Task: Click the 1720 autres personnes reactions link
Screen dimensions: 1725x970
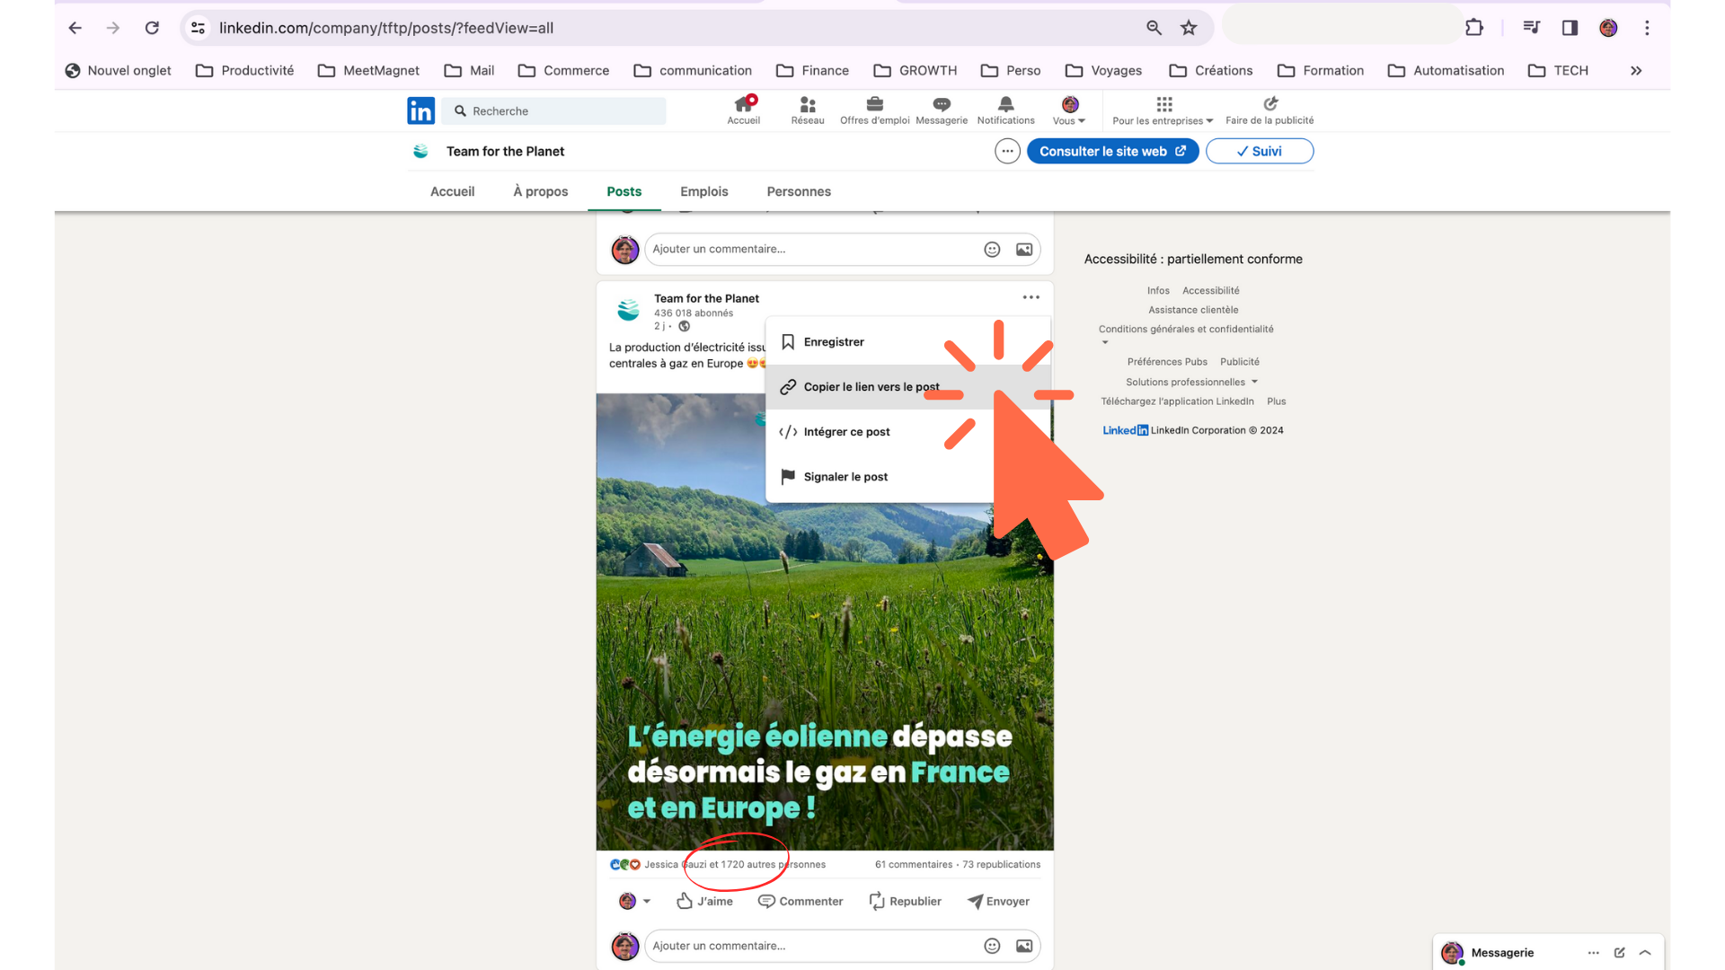Action: (733, 863)
